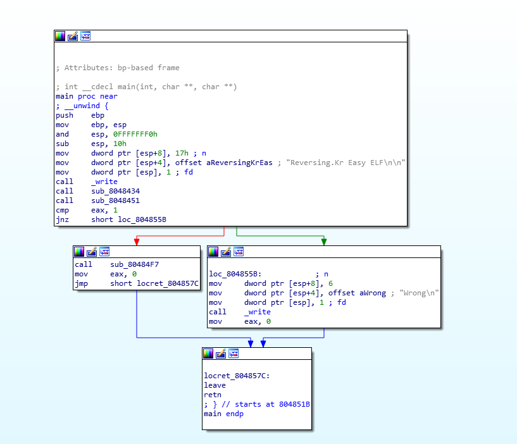Select the sub_8048451 call target
Screen dimensions: 517x444
point(115,200)
